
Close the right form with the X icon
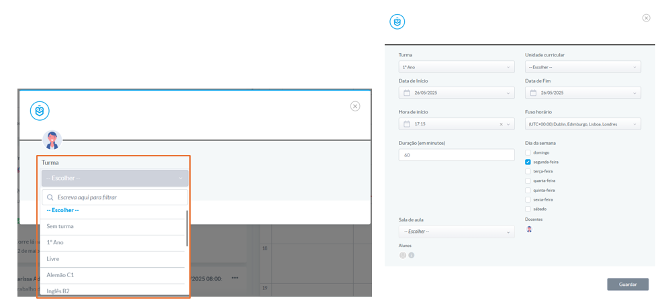coord(646,18)
